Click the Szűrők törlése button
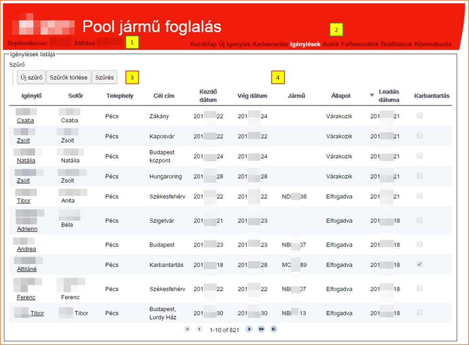The image size is (469, 345). coord(69,77)
